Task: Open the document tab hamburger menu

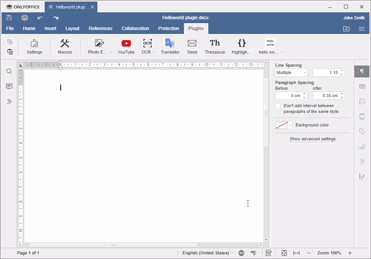Action: tap(51, 7)
